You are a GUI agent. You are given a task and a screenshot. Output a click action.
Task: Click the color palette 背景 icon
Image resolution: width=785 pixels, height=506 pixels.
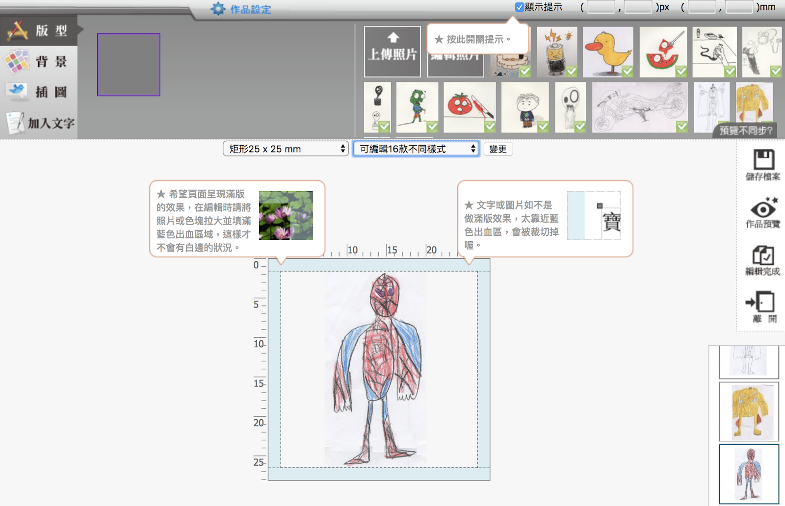pyautogui.click(x=16, y=61)
